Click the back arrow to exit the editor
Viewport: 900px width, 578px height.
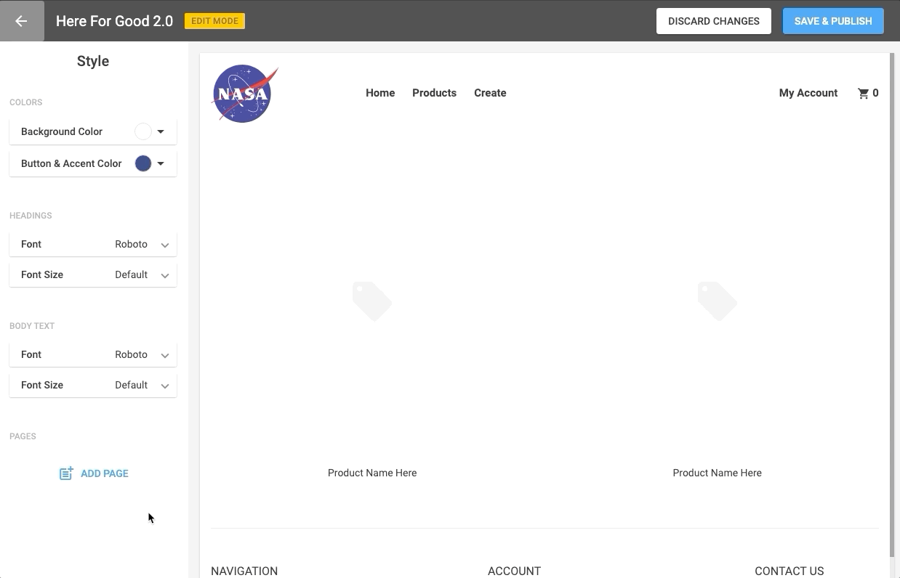(x=21, y=20)
